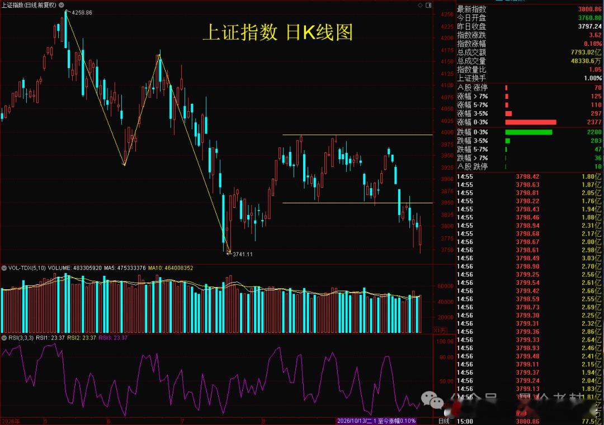604x425 pixels.
Task: Click the 今日开盘 value 3760.80
Action: [x=590, y=18]
